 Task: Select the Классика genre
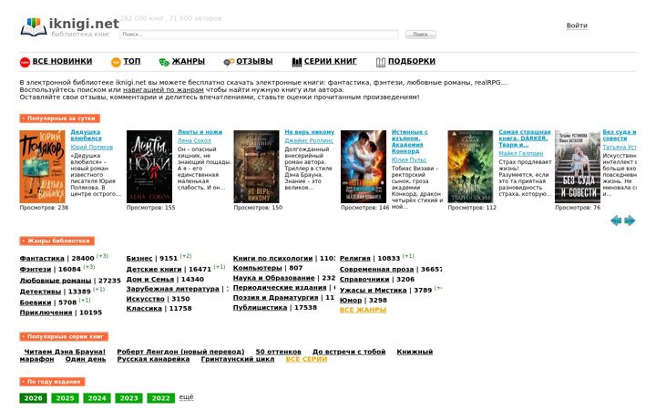click(144, 309)
